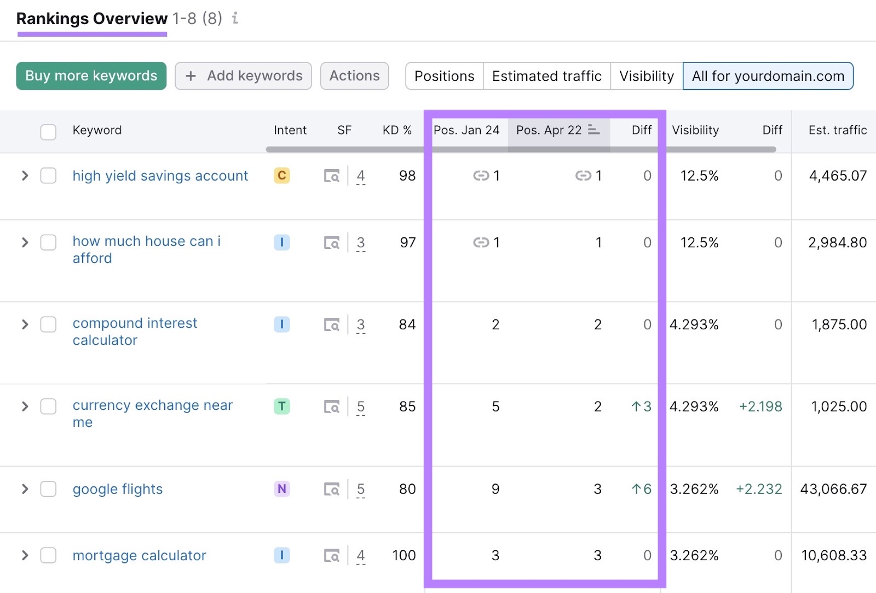Check the box for how much house can i afford

tap(48, 242)
